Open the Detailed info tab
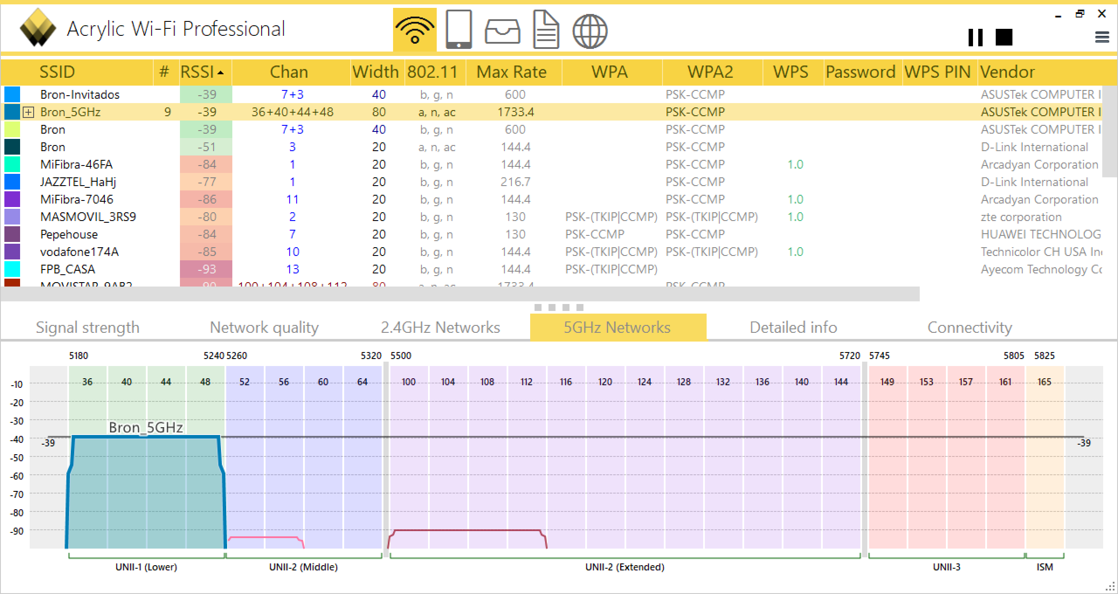The image size is (1118, 594). [793, 327]
